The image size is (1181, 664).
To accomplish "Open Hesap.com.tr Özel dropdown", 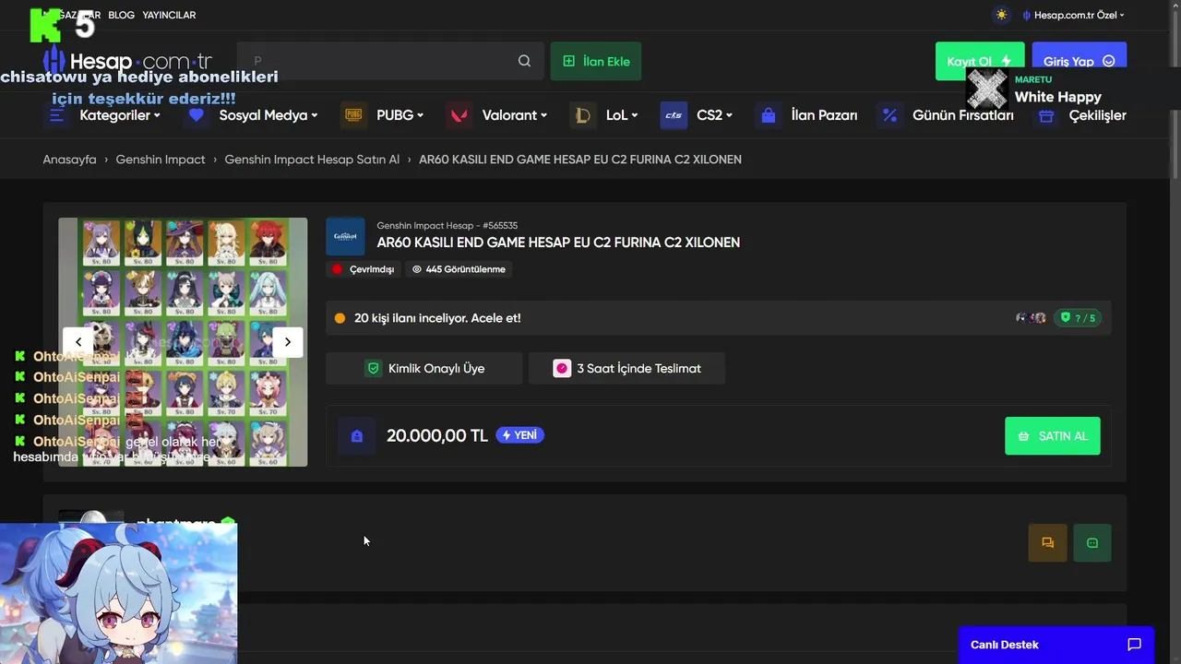I will click(1074, 15).
